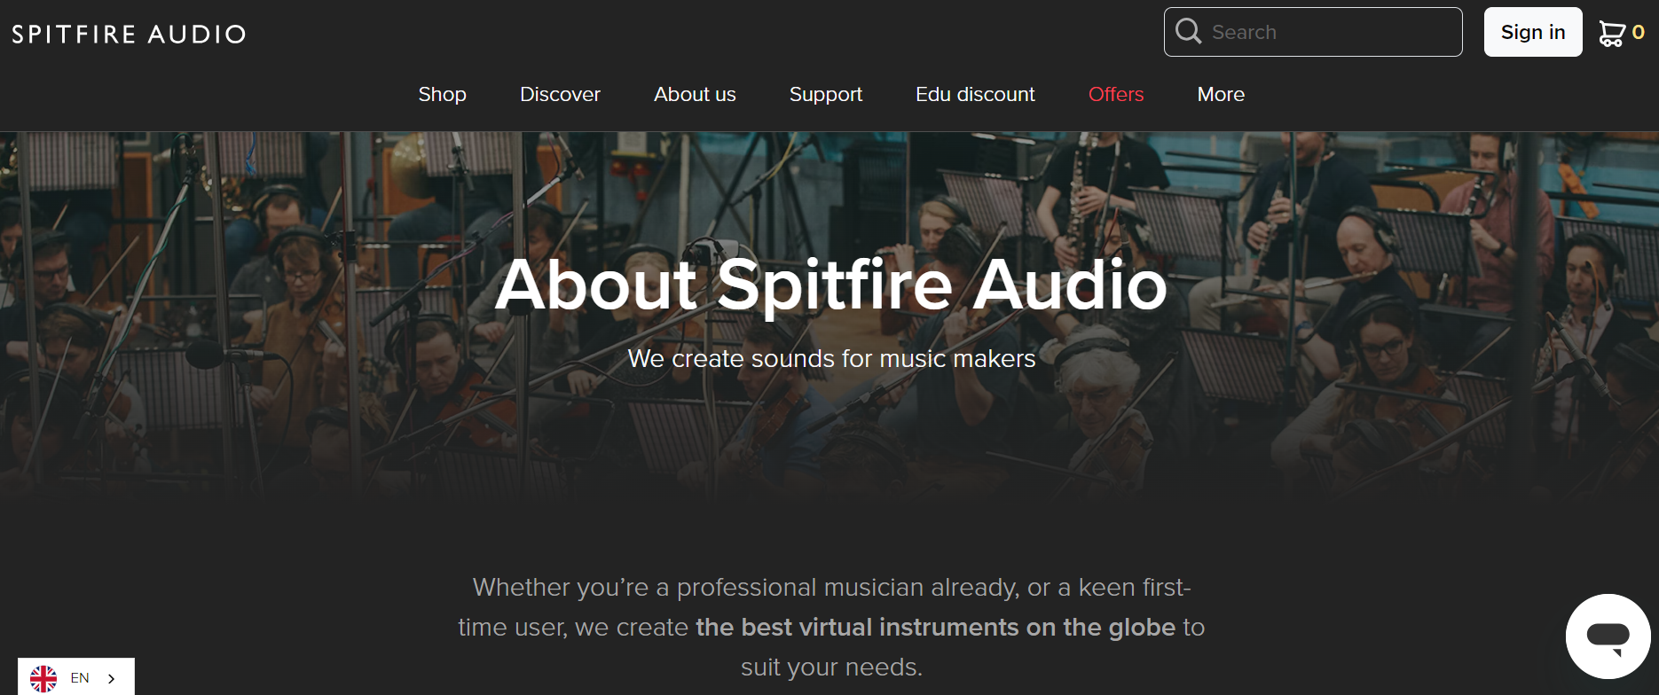Open the Support menu

click(x=825, y=94)
